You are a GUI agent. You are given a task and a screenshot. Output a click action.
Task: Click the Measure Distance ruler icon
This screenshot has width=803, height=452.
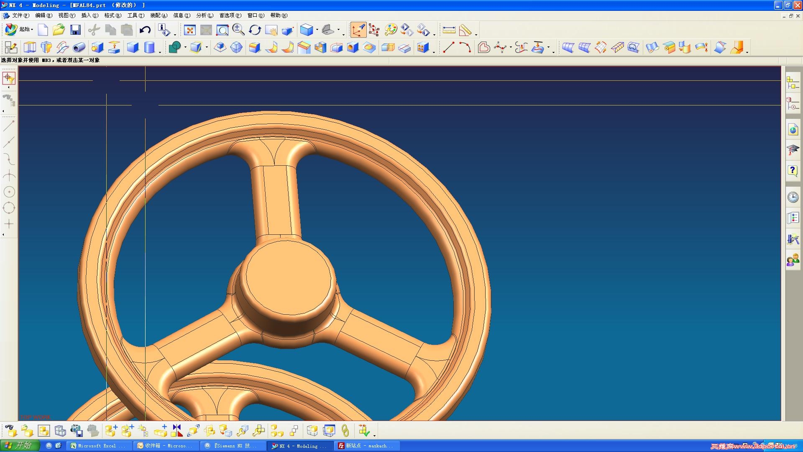pyautogui.click(x=449, y=30)
